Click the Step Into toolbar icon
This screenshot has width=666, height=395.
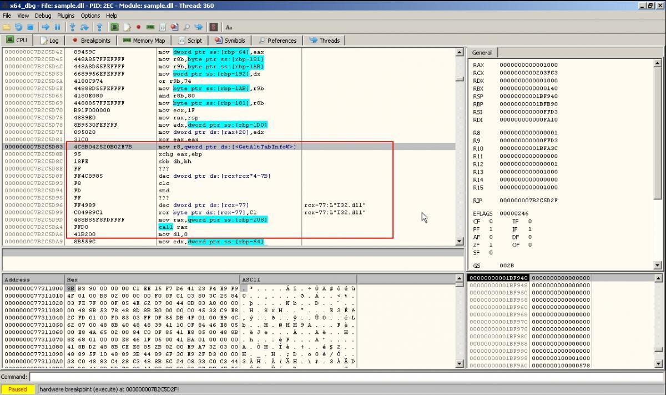[x=72, y=27]
